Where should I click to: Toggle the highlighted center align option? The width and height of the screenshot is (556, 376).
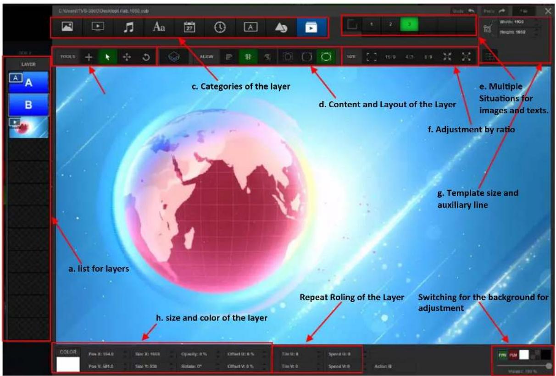(x=249, y=57)
